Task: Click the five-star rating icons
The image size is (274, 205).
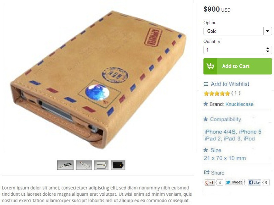Action: [217, 93]
